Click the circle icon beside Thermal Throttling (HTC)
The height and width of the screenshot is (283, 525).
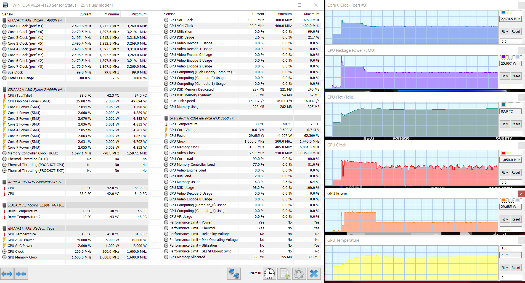tap(4, 159)
